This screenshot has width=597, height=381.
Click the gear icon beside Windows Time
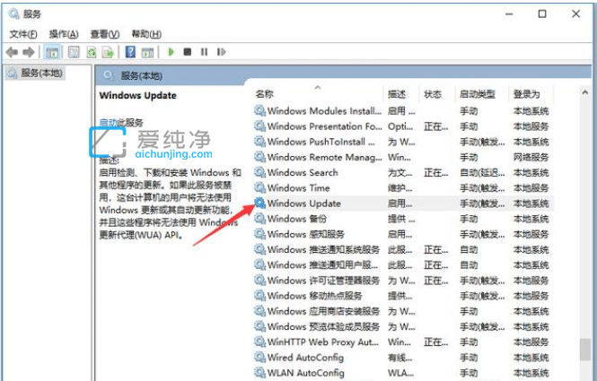click(x=259, y=187)
